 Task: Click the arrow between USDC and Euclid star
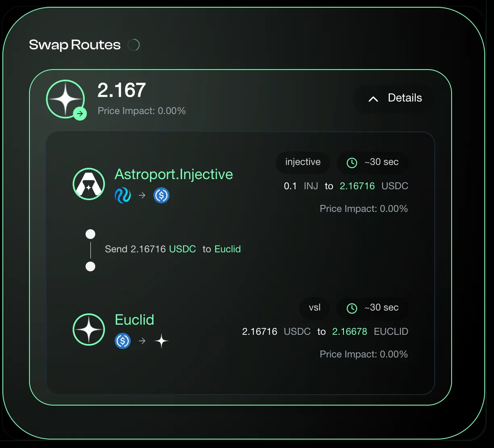click(142, 341)
